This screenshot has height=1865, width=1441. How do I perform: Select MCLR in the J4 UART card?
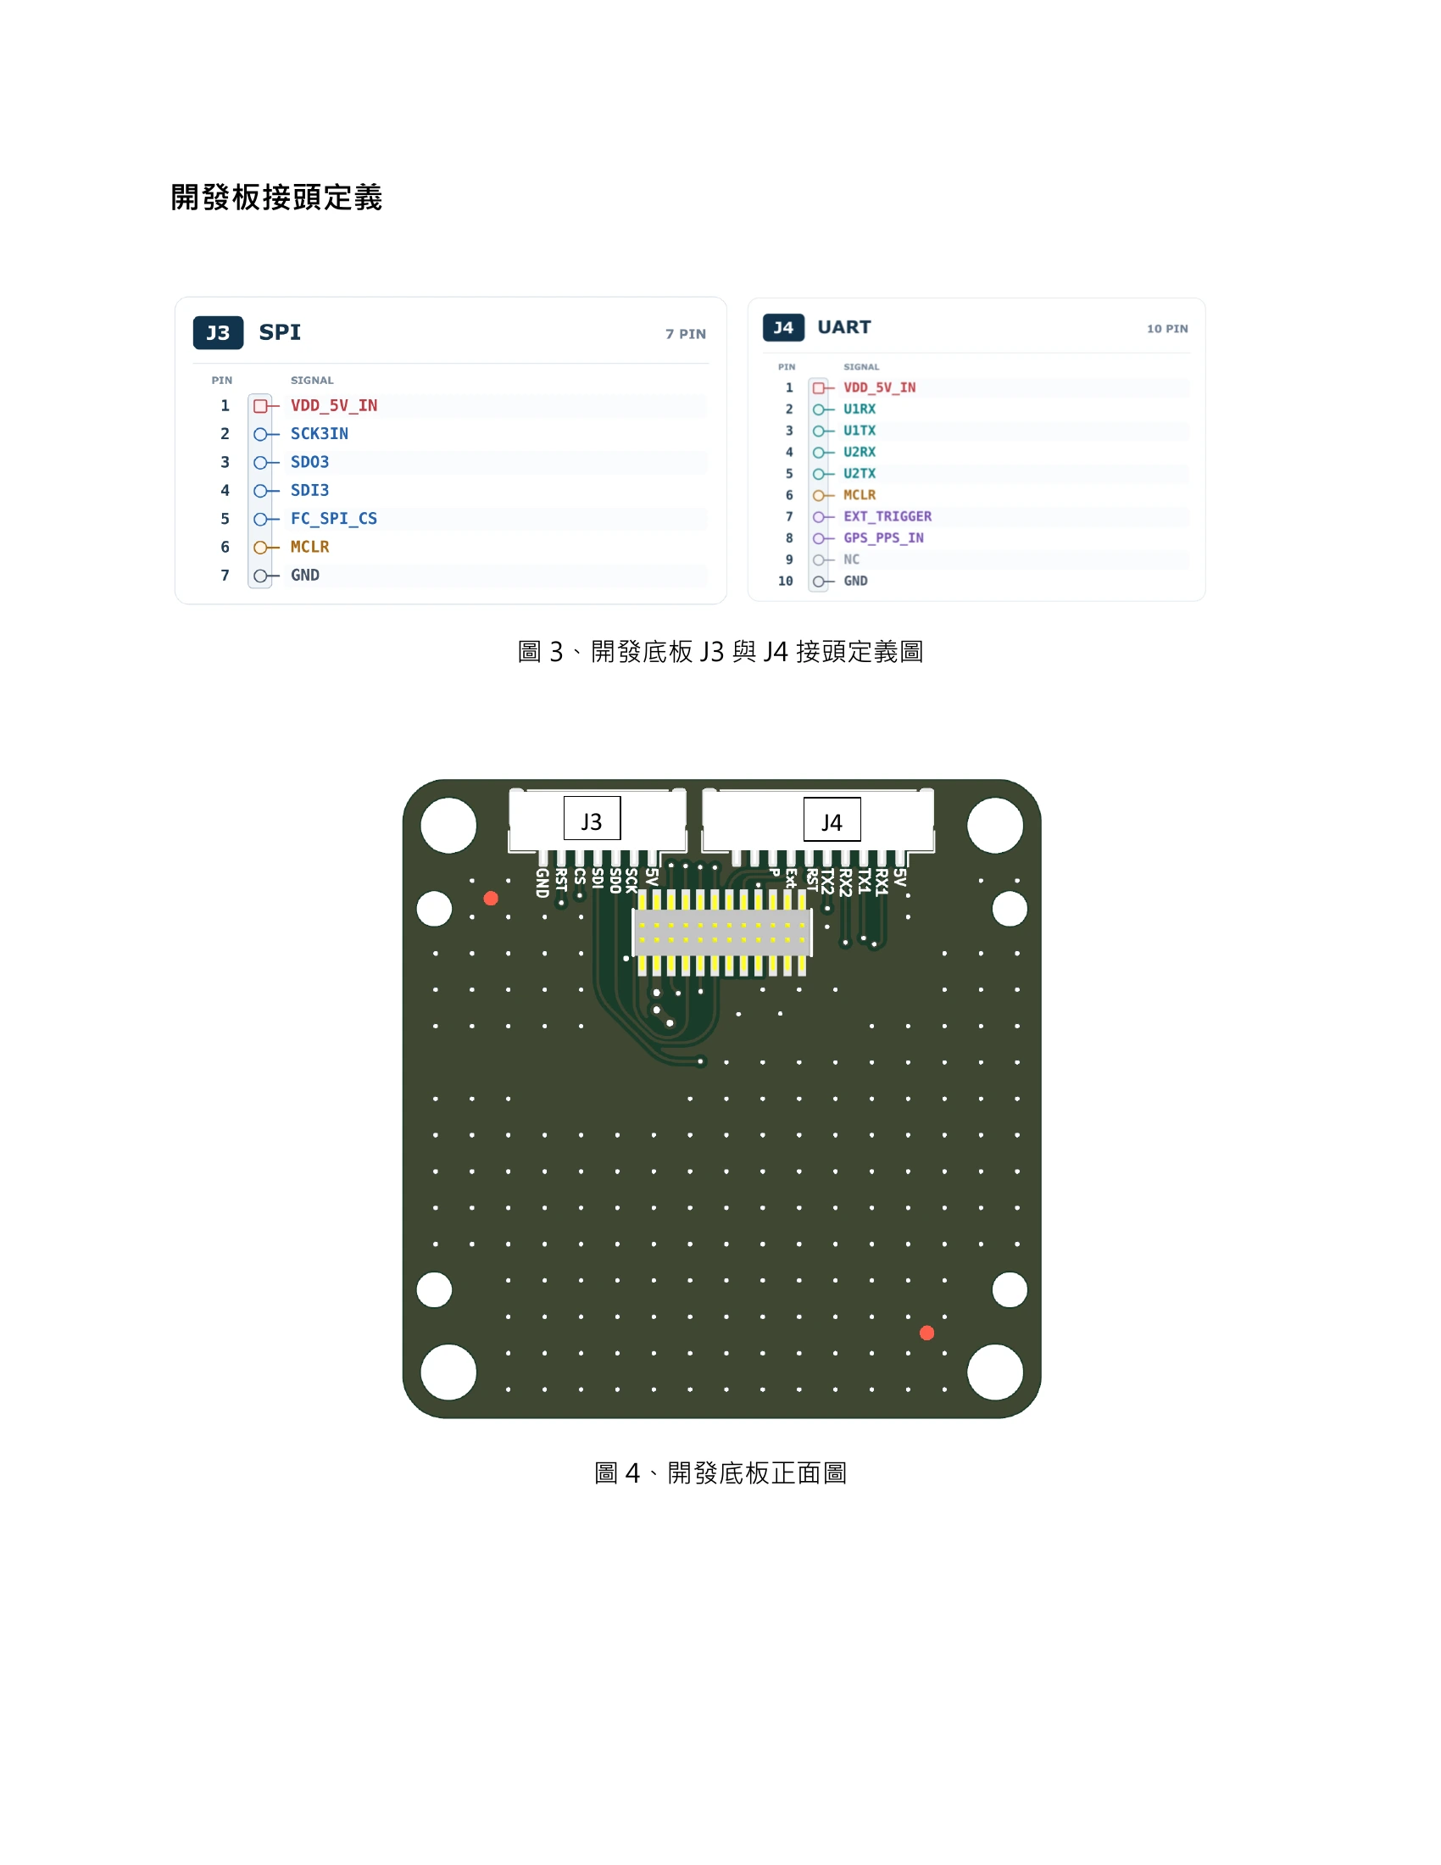point(860,495)
